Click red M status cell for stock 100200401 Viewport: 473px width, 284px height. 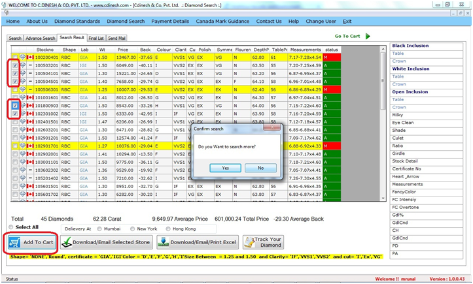[x=332, y=57]
